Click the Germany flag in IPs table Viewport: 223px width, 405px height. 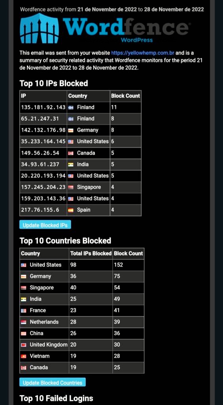point(71,130)
